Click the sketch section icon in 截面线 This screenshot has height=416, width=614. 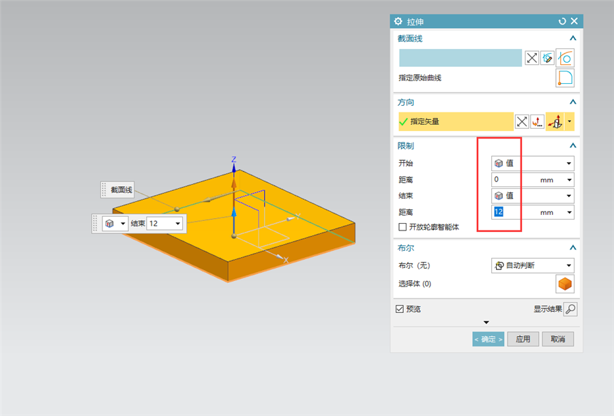pyautogui.click(x=548, y=59)
